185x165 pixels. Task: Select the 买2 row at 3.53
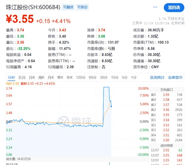tap(166, 125)
